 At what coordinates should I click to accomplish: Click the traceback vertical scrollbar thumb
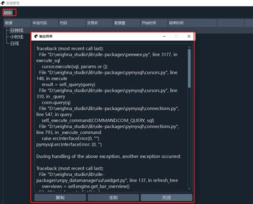pyautogui.click(x=189, y=68)
